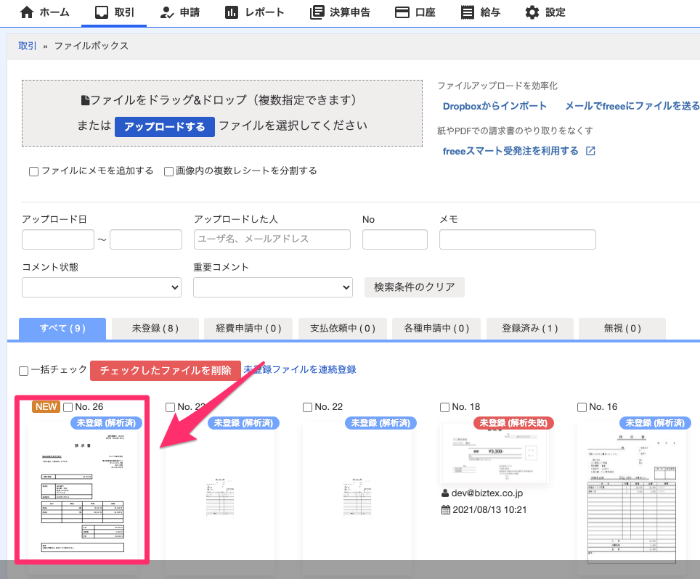Image resolution: width=700 pixels, height=579 pixels.
Task: Open Dropboxからインポート link
Action: pyautogui.click(x=495, y=106)
